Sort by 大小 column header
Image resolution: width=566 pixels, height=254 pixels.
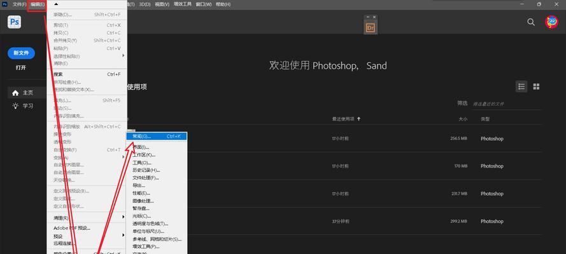click(463, 119)
